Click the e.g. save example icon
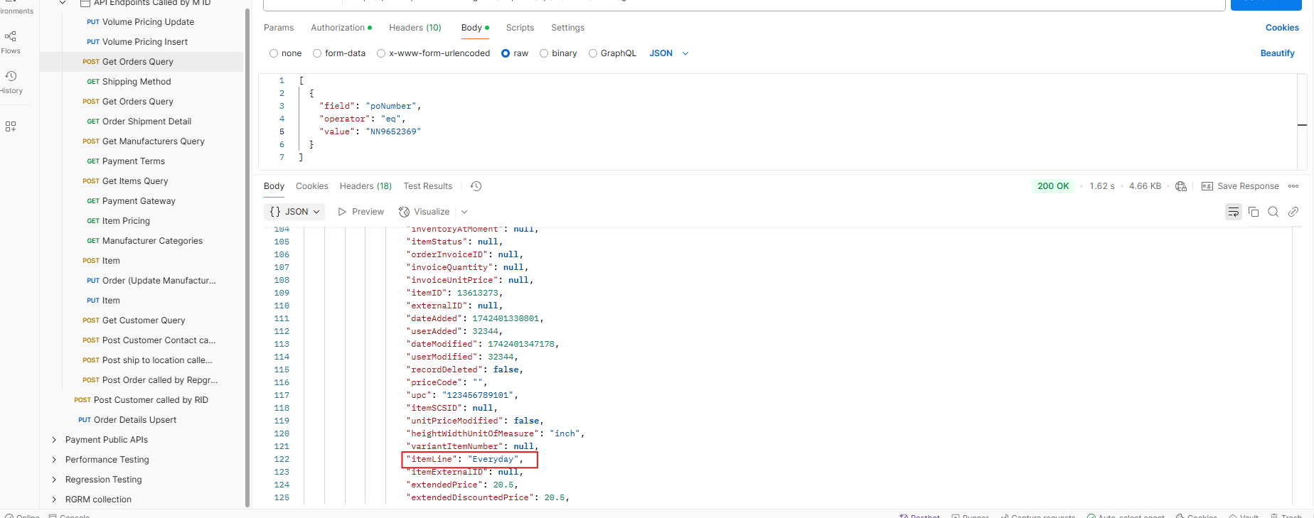Screen dimensions: 1314x518 (1207, 186)
